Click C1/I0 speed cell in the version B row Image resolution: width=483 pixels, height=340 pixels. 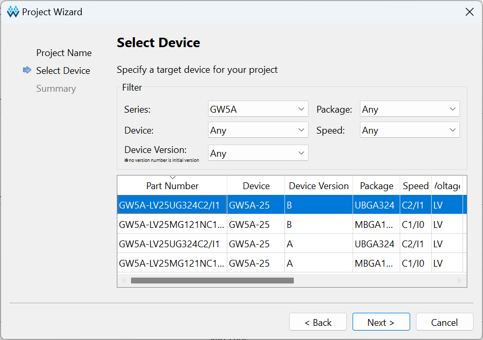tap(415, 225)
